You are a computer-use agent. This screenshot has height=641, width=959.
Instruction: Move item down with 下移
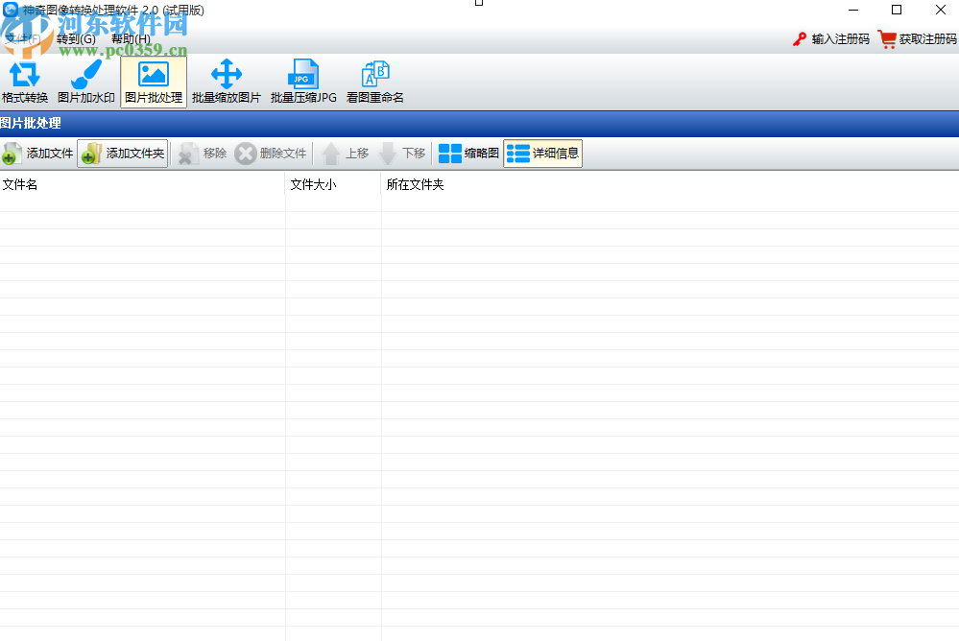tap(402, 154)
